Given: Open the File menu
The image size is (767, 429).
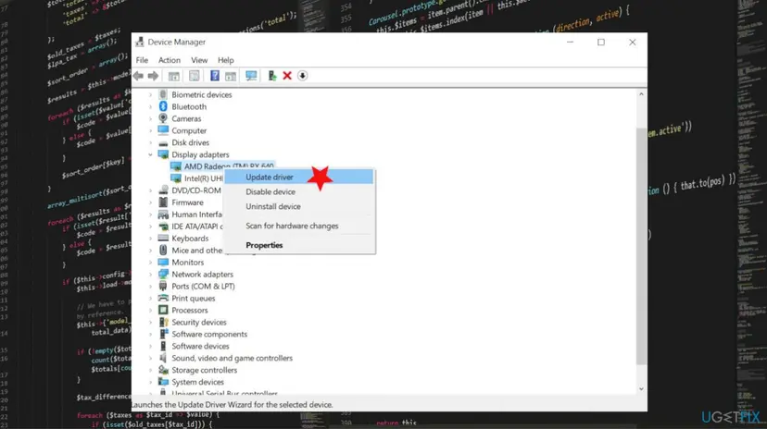Looking at the screenshot, I should (142, 60).
